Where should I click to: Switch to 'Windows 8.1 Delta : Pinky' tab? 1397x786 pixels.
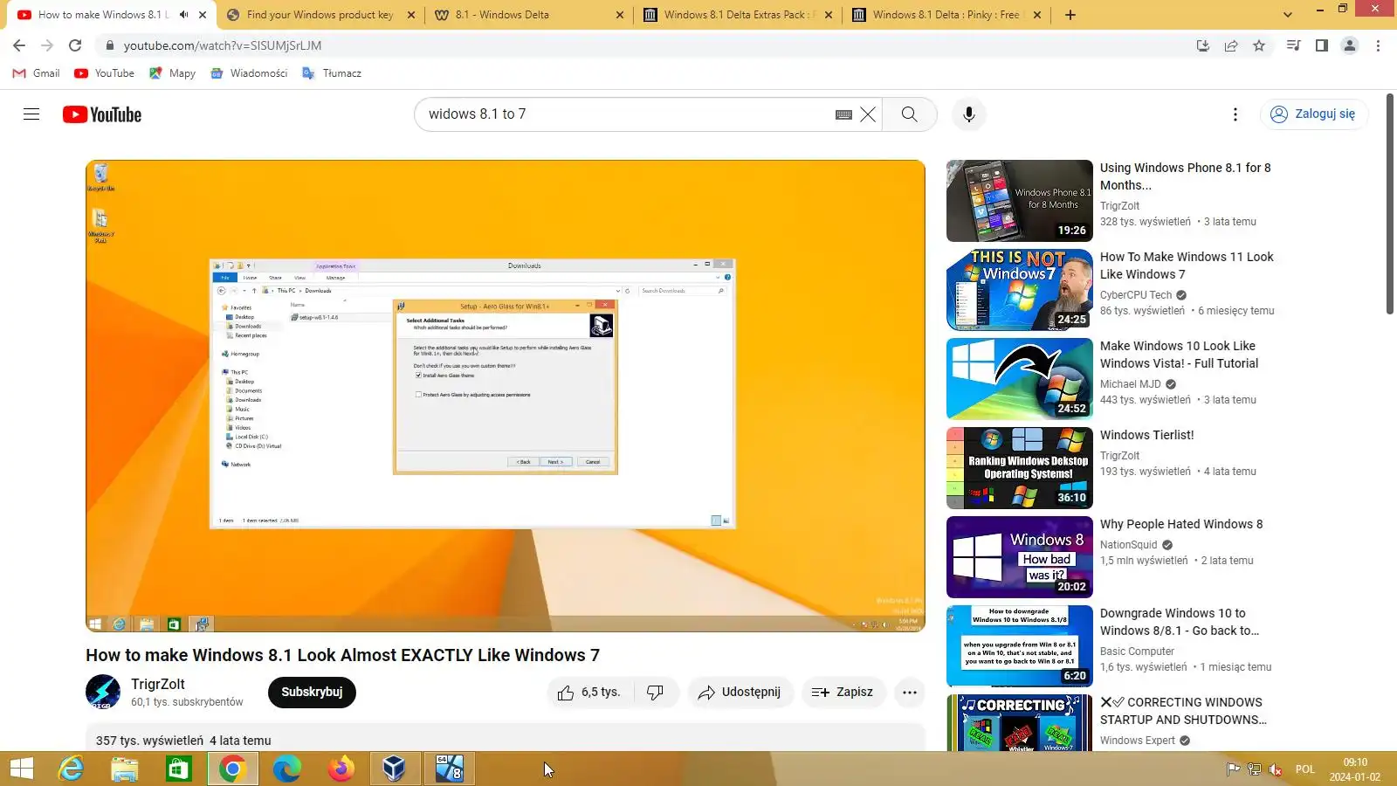(x=946, y=15)
